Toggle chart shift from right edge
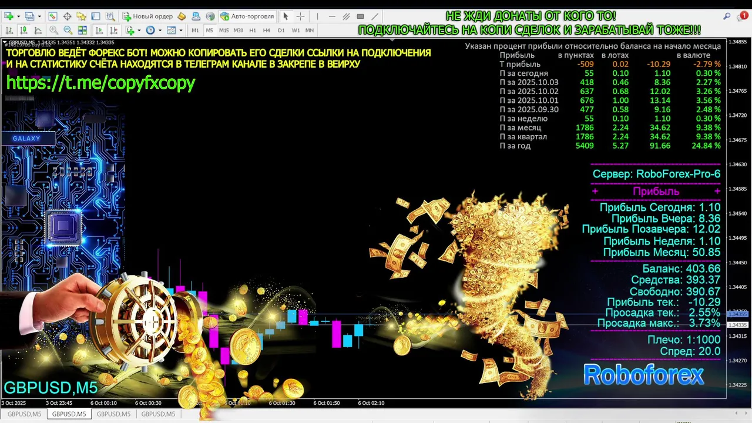The height and width of the screenshot is (423, 752). [x=113, y=30]
